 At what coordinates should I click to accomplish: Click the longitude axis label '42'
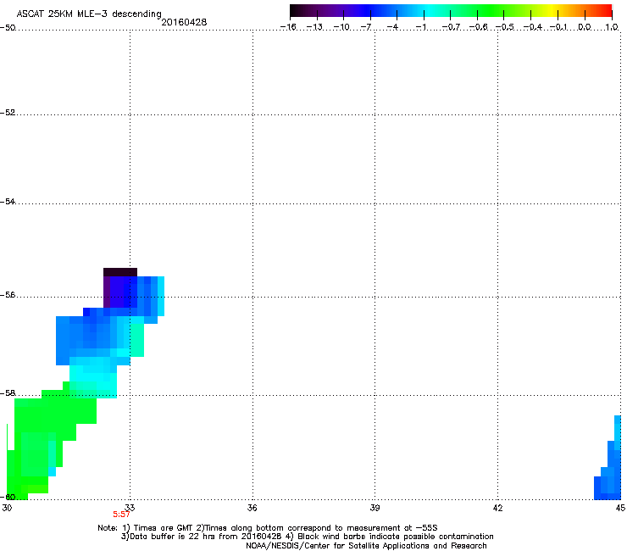tap(497, 508)
